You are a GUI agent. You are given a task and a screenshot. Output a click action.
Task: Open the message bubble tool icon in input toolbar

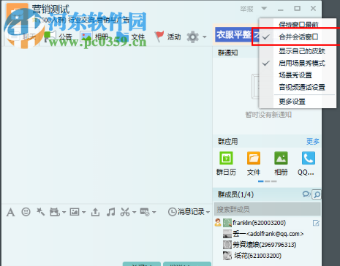[145, 212]
